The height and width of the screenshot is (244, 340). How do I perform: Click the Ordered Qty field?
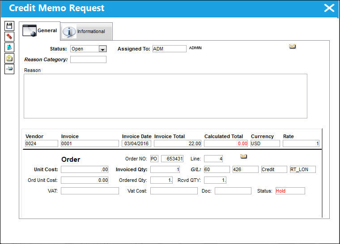tap(161, 180)
